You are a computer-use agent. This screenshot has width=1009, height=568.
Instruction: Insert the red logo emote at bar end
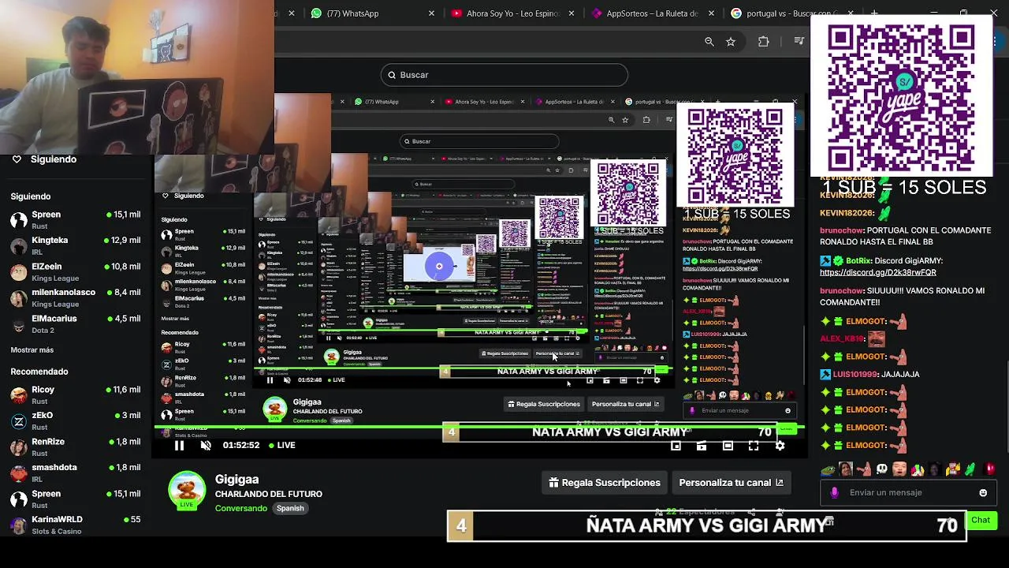tap(990, 469)
